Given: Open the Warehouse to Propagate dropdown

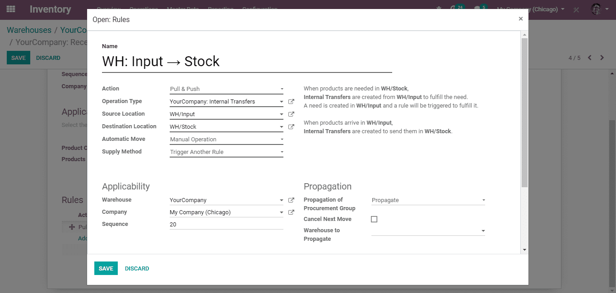Looking at the screenshot, I should click(428, 231).
